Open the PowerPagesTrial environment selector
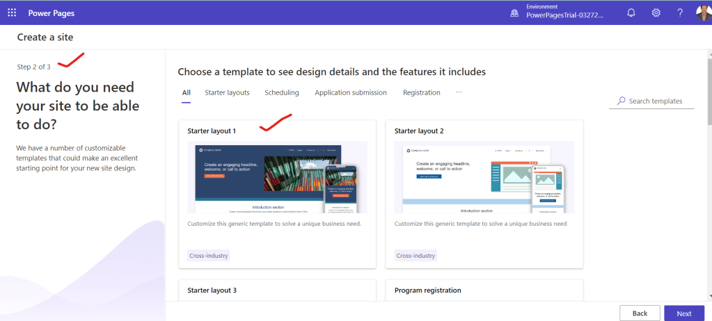This screenshot has height=321, width=712. (564, 15)
